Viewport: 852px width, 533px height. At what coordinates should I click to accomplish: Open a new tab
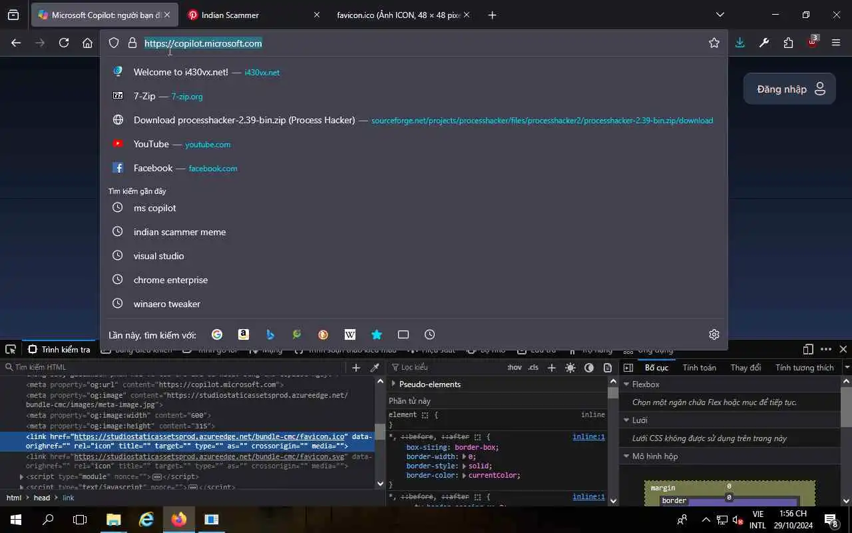tap(492, 15)
